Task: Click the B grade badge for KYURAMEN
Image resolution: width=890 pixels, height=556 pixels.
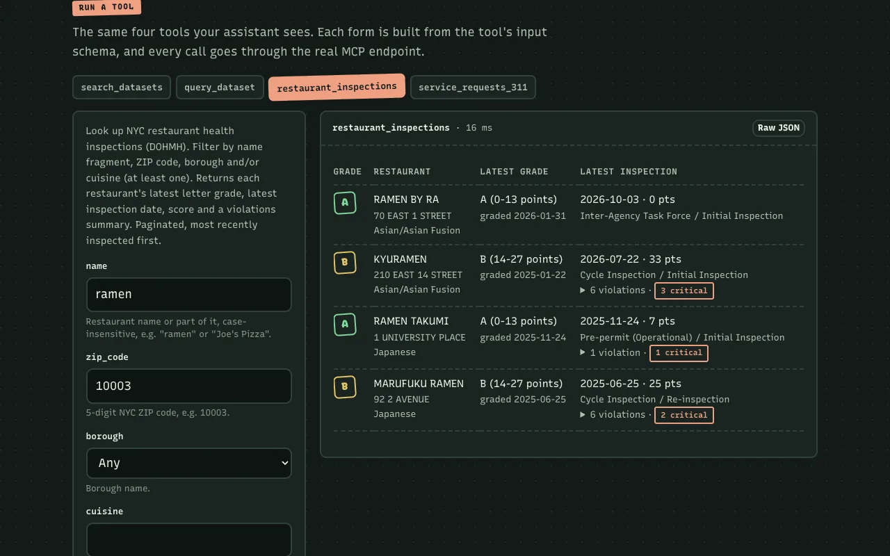Action: 345,263
